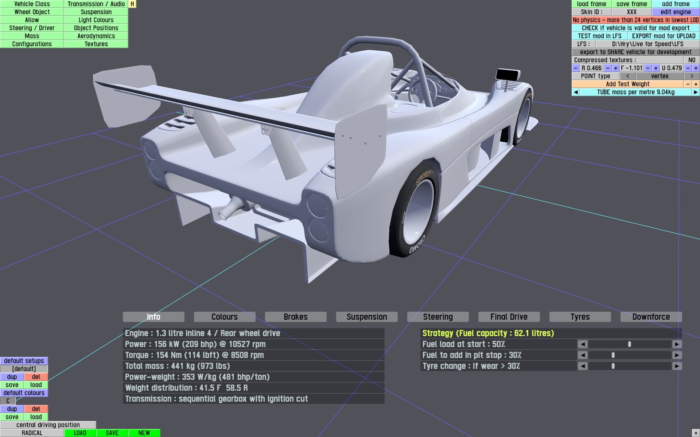Image resolution: width=700 pixels, height=437 pixels.
Task: Switch to the Downforce tab
Action: tap(651, 317)
